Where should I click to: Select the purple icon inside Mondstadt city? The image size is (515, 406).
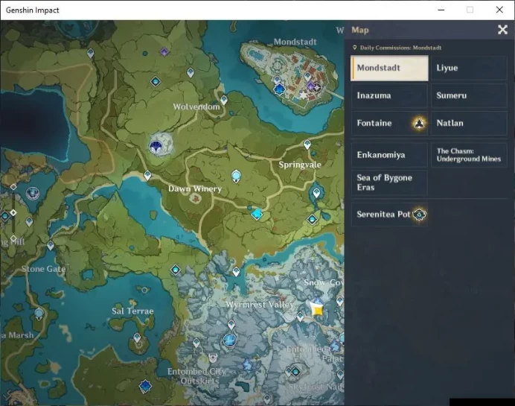(310, 86)
